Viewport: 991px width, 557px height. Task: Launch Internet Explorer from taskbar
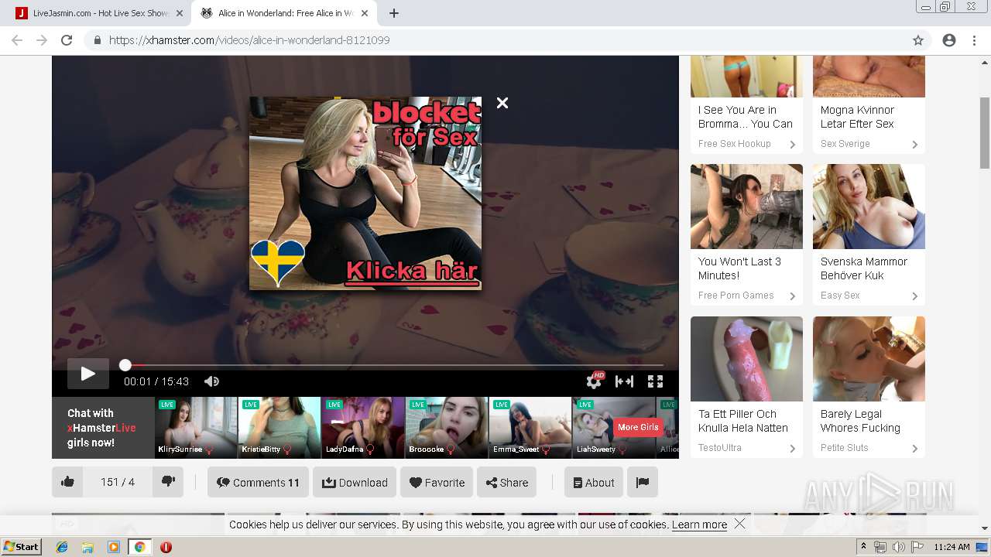tap(62, 547)
